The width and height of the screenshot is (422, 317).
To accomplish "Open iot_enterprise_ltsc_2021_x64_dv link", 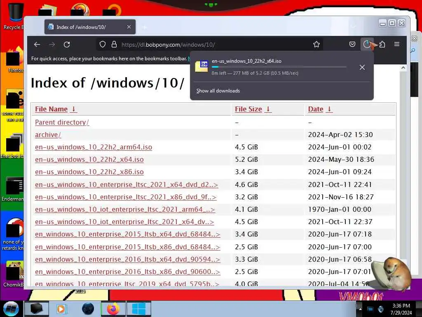I will pos(124,222).
